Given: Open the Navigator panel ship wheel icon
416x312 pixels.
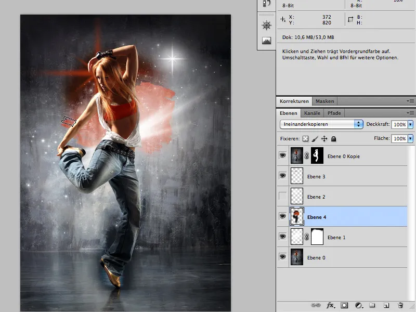Looking at the screenshot, I should coord(267,25).
